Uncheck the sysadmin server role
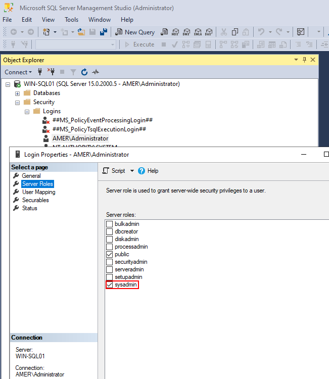Image resolution: width=329 pixels, height=379 pixels. point(110,285)
